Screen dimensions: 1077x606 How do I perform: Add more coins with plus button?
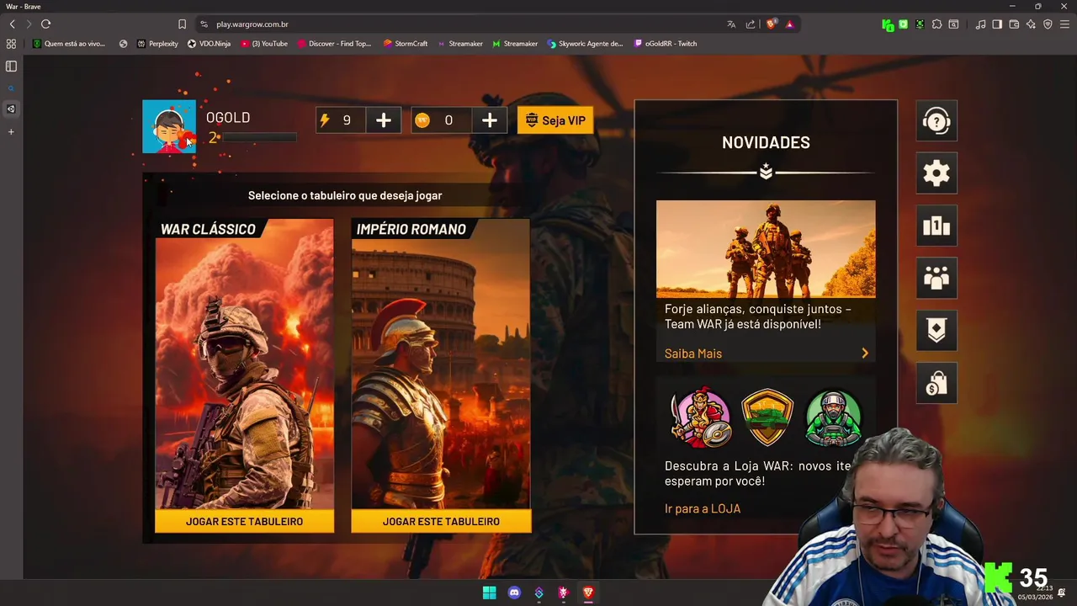pos(490,120)
